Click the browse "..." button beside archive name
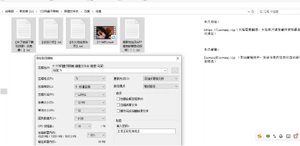 tap(175, 70)
